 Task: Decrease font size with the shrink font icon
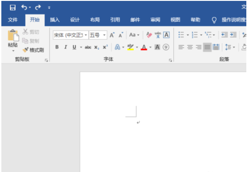121,35
